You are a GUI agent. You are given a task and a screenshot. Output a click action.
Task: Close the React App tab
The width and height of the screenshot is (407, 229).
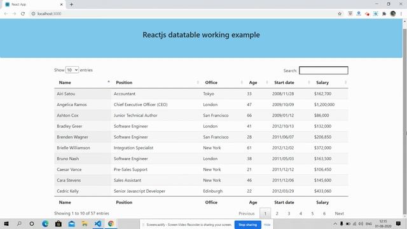[61, 4]
